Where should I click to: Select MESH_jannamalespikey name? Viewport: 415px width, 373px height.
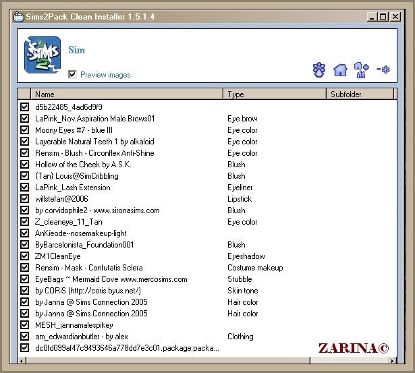pyautogui.click(x=74, y=325)
